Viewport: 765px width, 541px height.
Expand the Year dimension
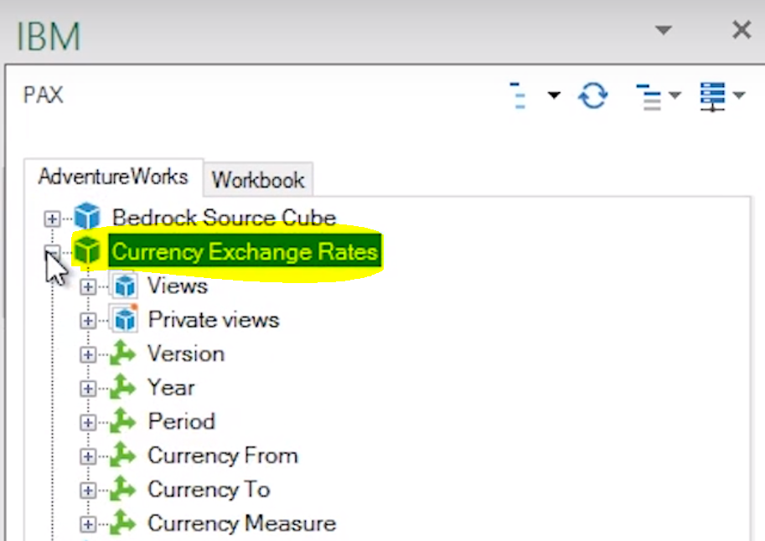tap(88, 389)
